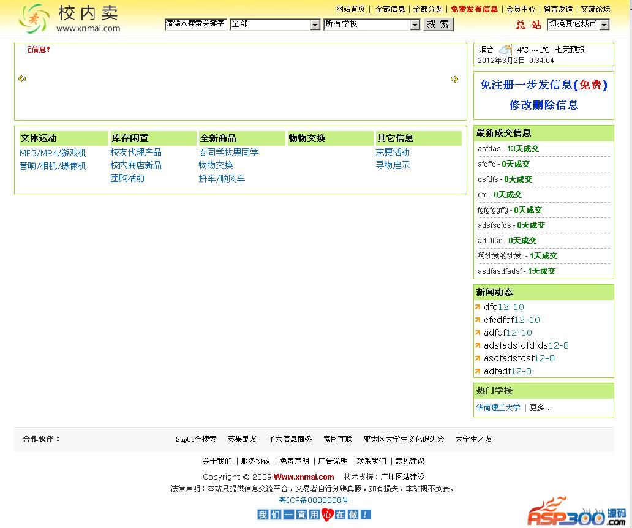Select 免费发布信息 in the top navigation

474,9
